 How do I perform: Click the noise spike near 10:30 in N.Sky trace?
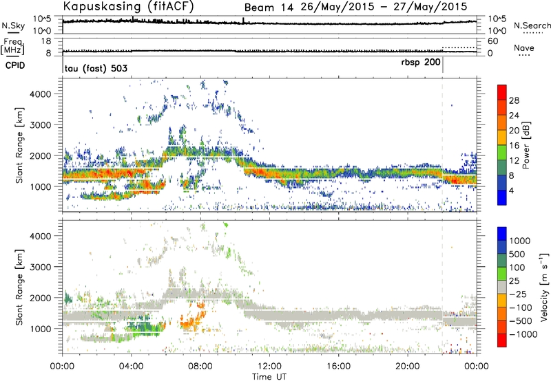[x=243, y=21]
